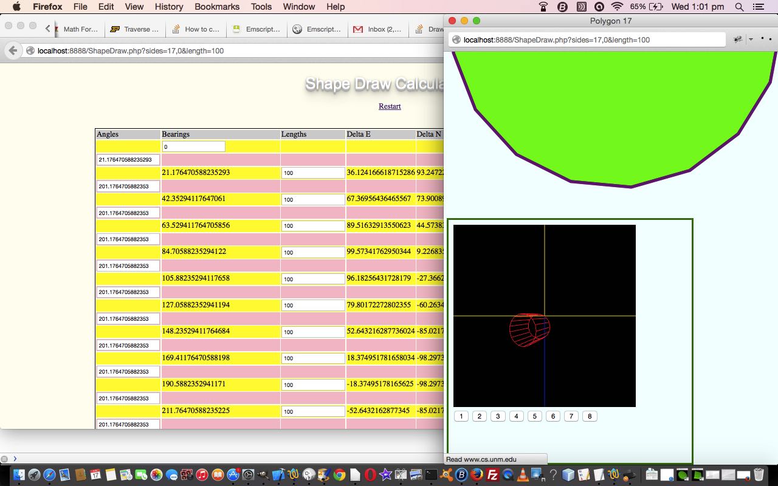Click the red wireframe cylinder in the black canvas
The width and height of the screenshot is (778, 486).
(x=529, y=329)
